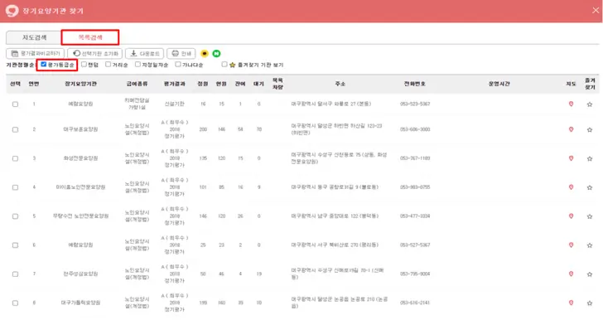Viewport: 603px width, 320px height.
Task: Click the 신설기관 evaluation result cell
Action: pos(175,104)
